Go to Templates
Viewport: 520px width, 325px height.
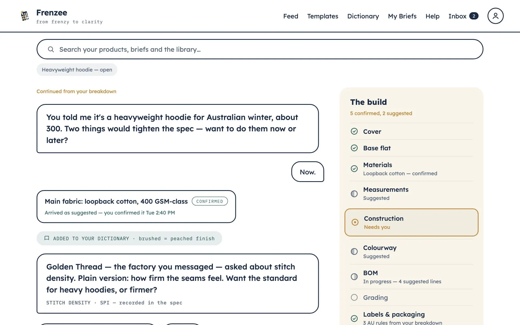323,16
